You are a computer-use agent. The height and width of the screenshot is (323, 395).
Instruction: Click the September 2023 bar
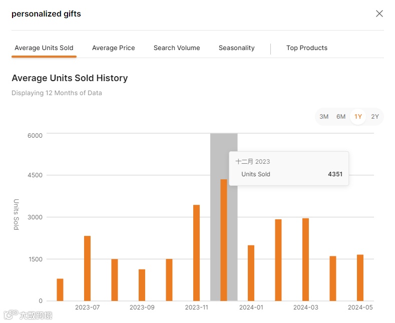[x=142, y=285]
